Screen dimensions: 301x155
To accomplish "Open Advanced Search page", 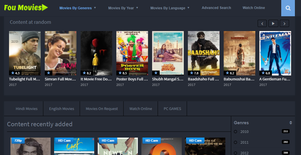I will [216, 8].
